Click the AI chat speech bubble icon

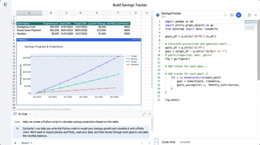coord(15,114)
